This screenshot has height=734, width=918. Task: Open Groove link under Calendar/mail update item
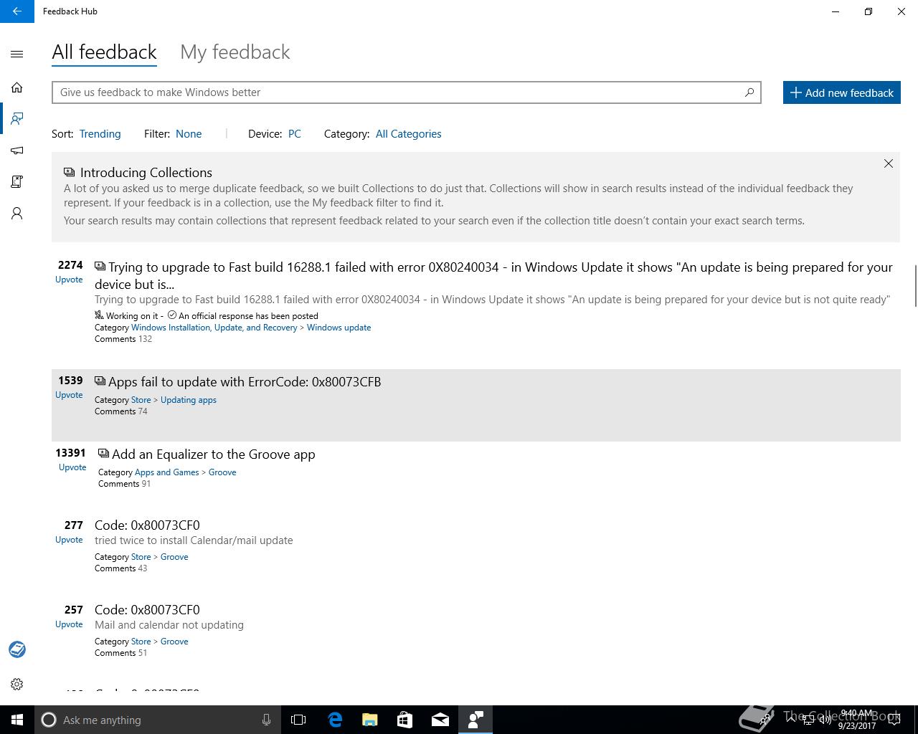174,557
